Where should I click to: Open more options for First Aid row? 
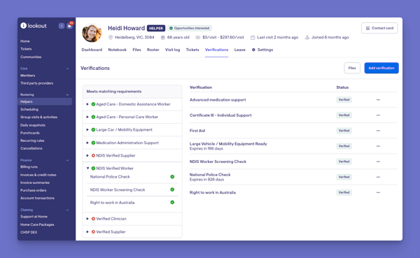click(x=378, y=131)
